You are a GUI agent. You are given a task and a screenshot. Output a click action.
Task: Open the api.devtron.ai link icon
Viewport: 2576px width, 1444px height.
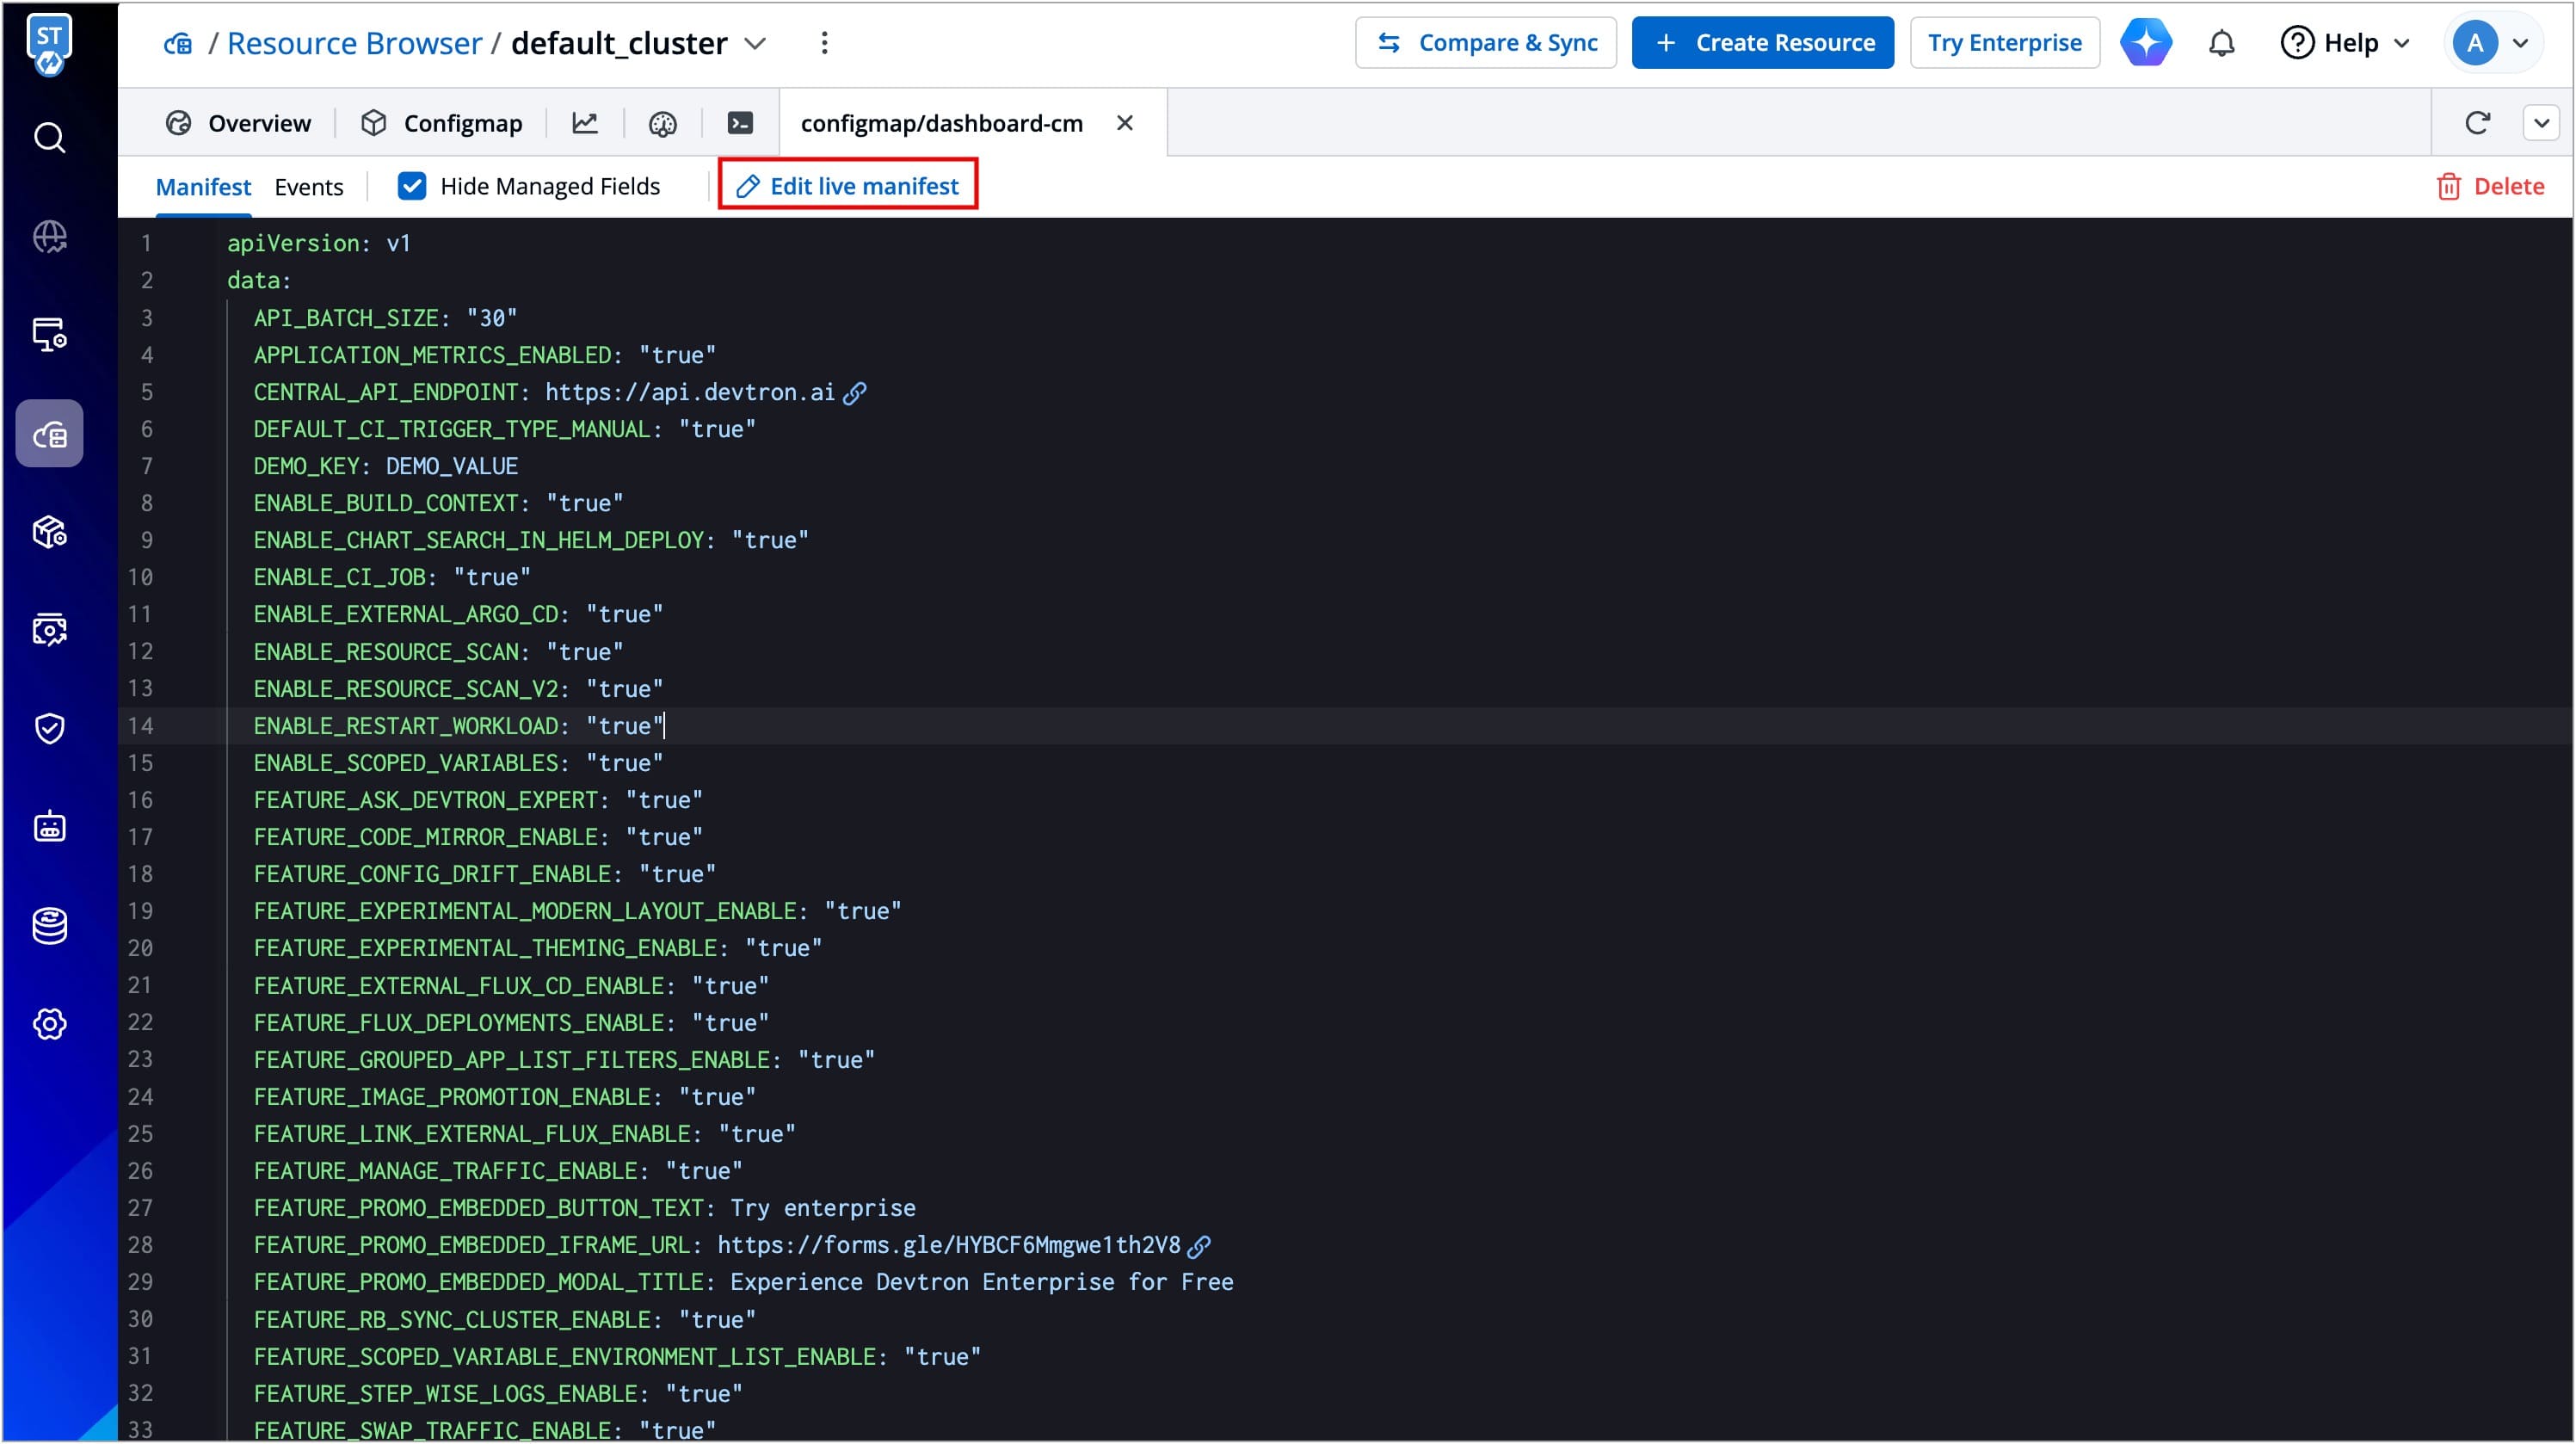tap(855, 393)
